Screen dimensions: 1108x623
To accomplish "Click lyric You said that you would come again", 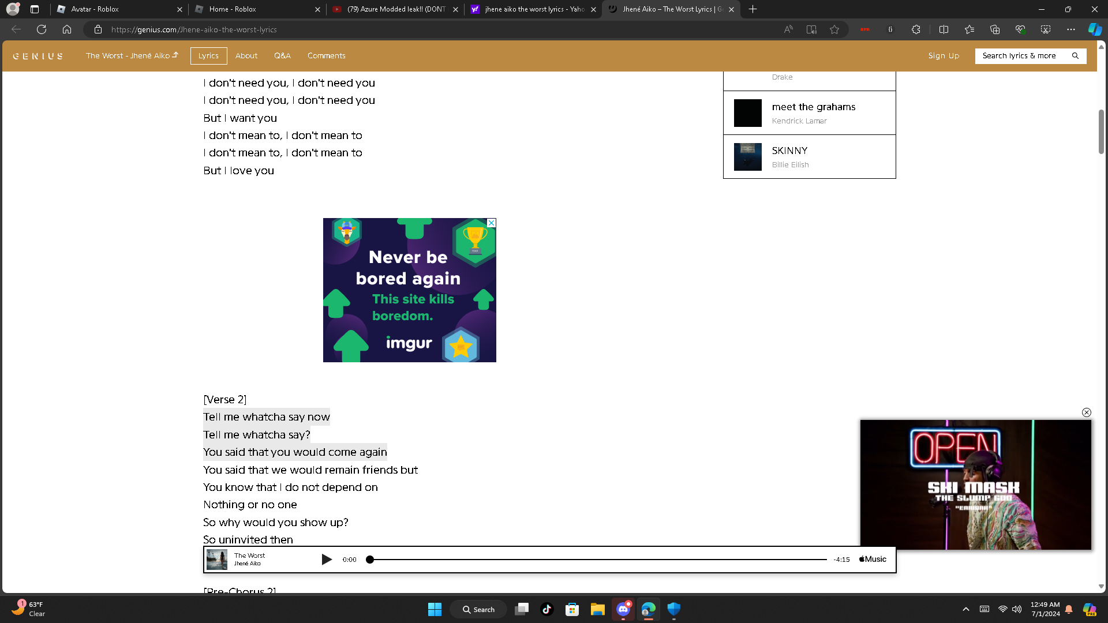I will coord(295,452).
